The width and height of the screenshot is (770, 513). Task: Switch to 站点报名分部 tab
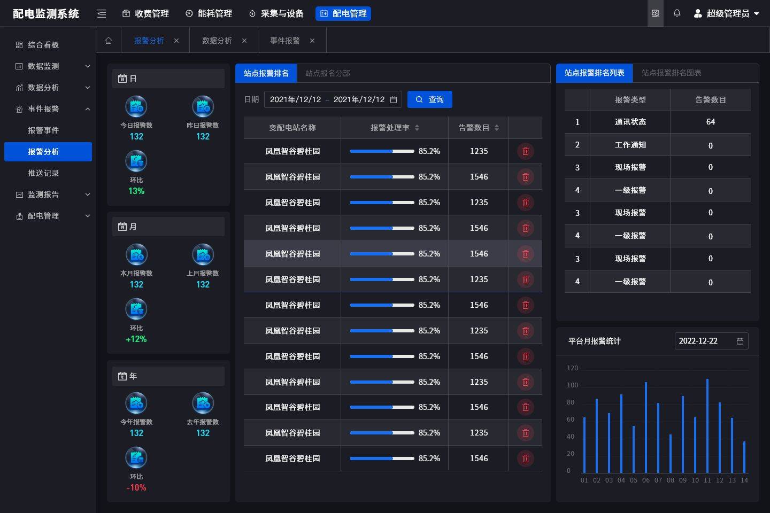pos(327,73)
